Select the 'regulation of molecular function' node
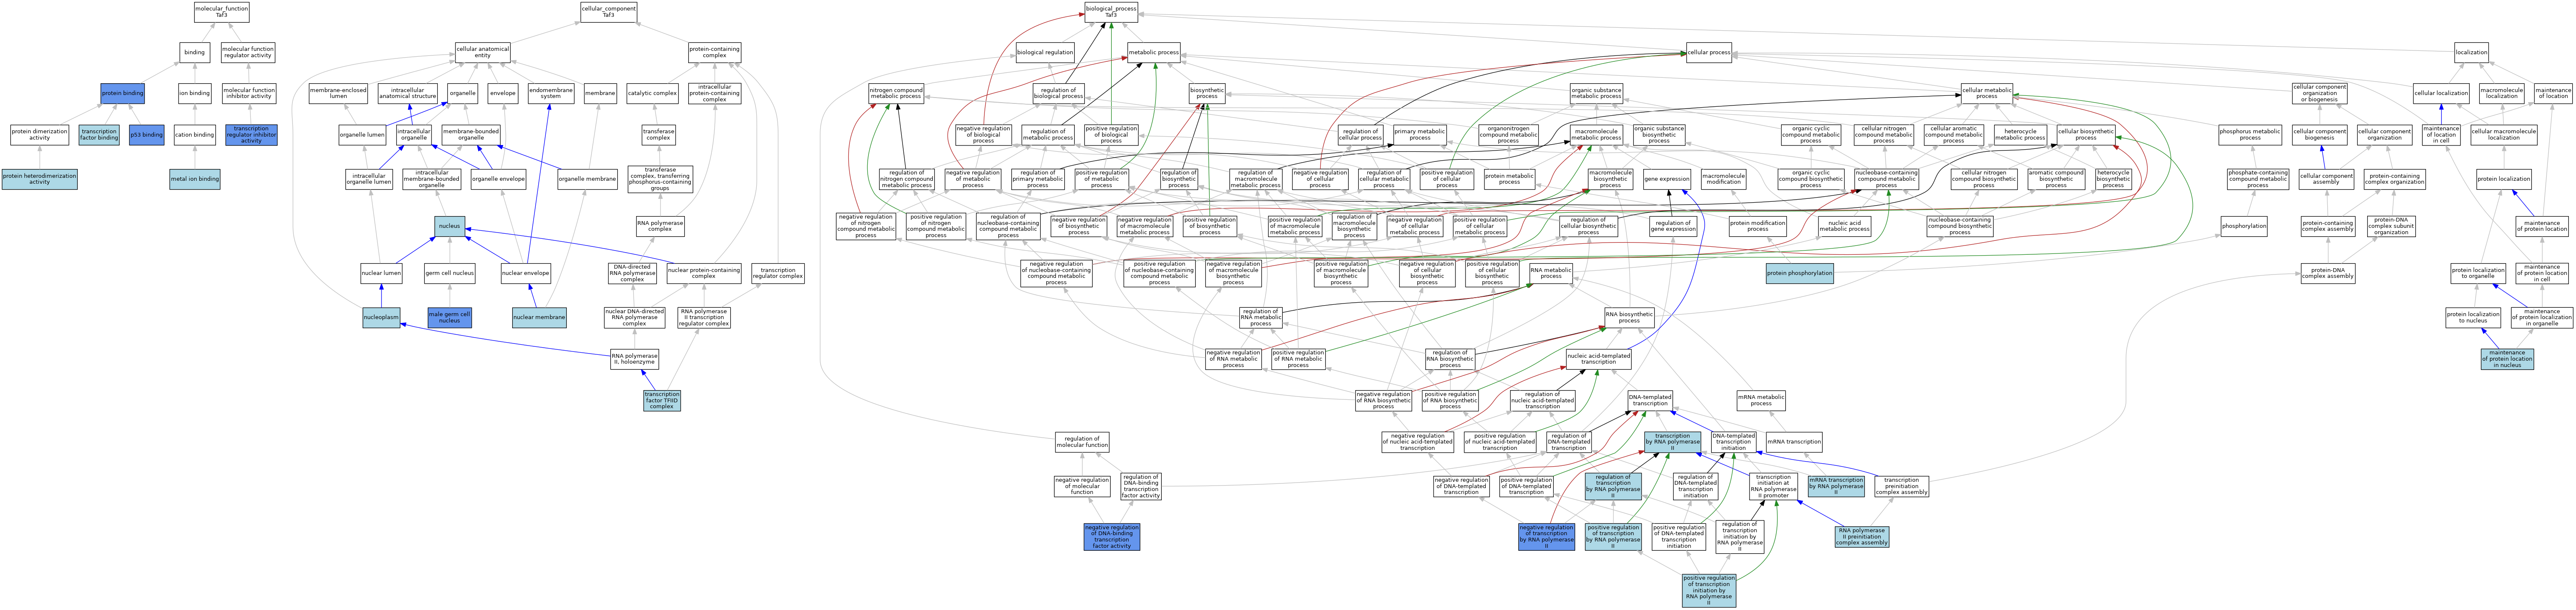 click(x=1082, y=442)
